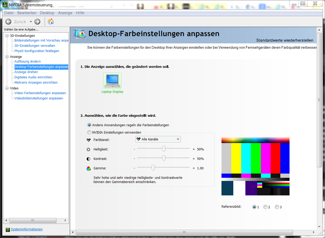
Task: Click the Zurück button label
Action: 20,22
